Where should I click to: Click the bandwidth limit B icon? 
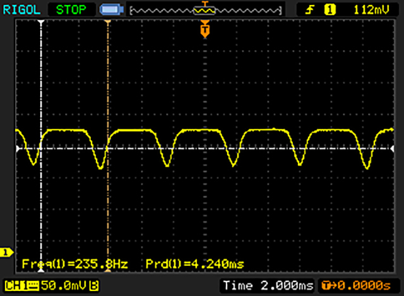coord(94,286)
